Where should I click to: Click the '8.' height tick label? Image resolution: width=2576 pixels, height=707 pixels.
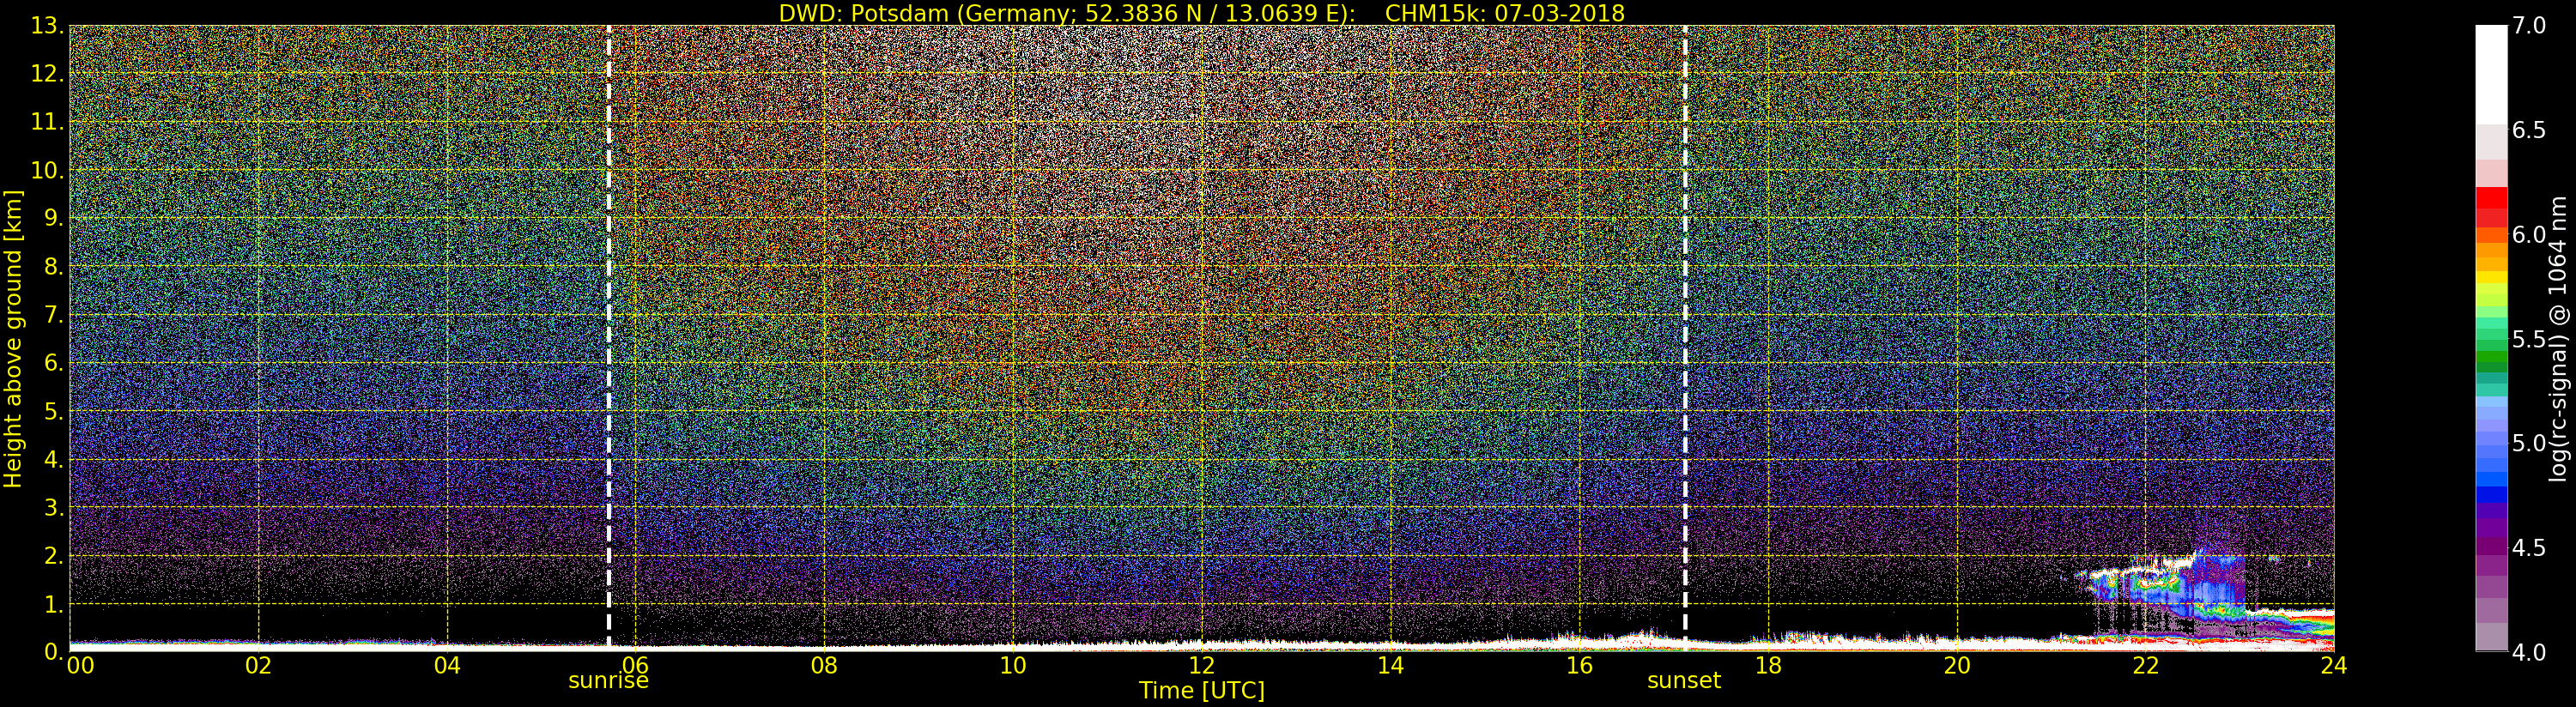54,267
